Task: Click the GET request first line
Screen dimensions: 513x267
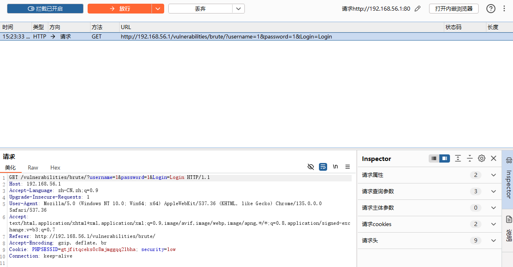Action: (x=109, y=177)
